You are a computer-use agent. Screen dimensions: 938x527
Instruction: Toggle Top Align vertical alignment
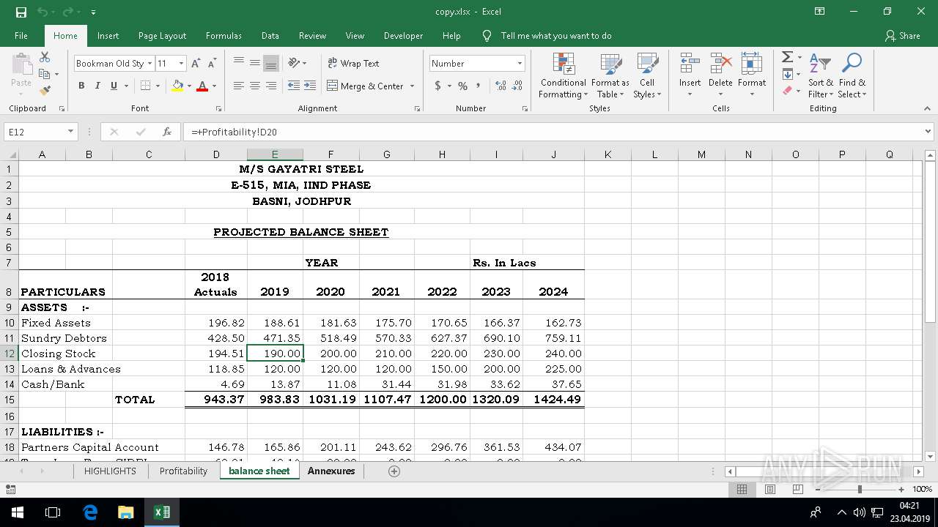point(239,63)
